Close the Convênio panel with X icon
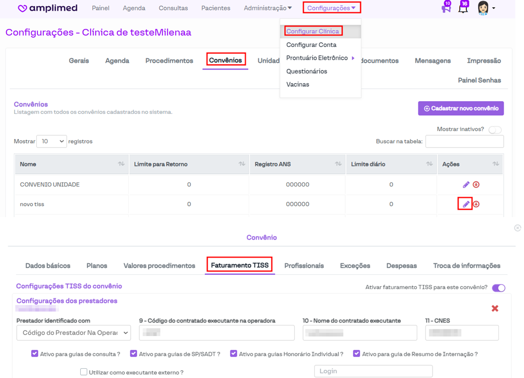This screenshot has width=524, height=378. pos(517,228)
